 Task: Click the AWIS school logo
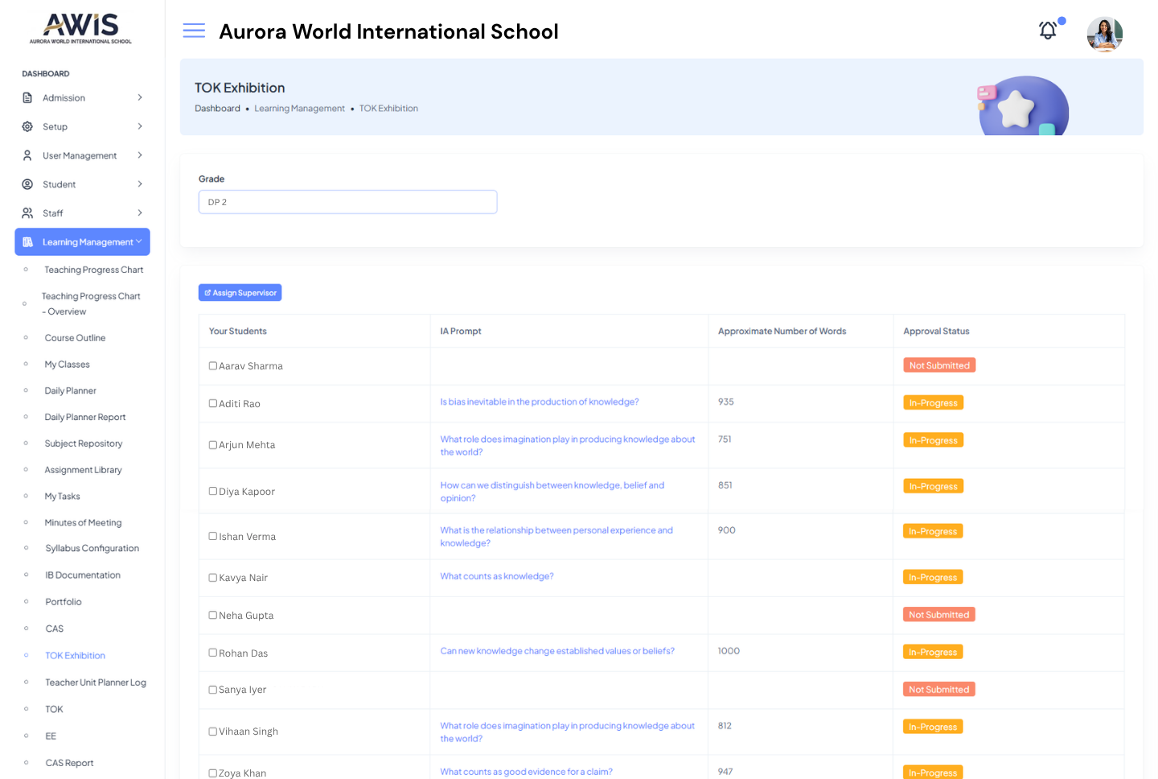(x=80, y=29)
